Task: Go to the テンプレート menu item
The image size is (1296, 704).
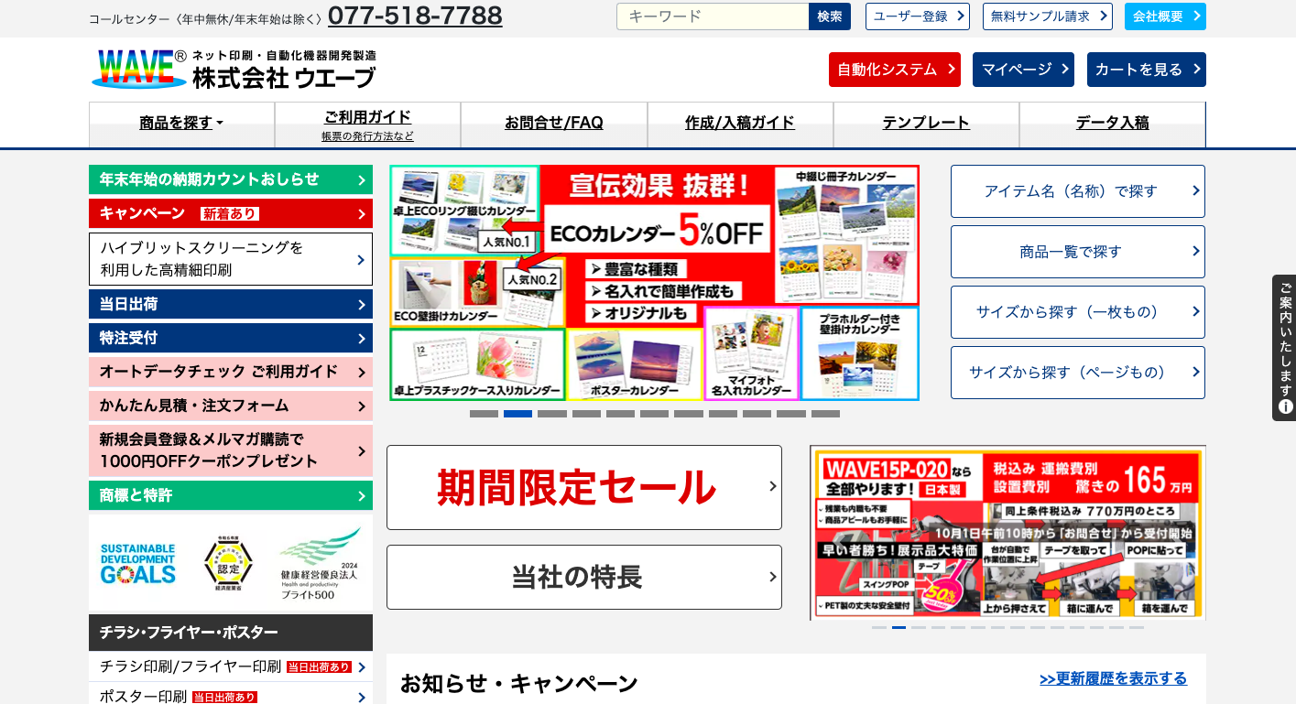Action: tap(925, 123)
